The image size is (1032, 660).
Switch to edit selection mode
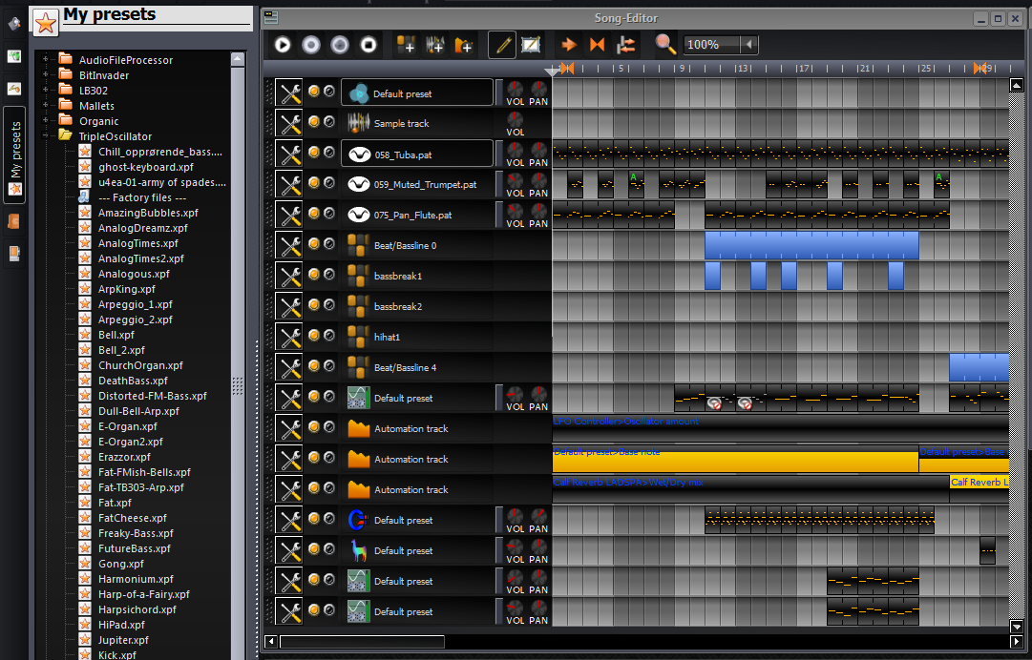tap(531, 44)
